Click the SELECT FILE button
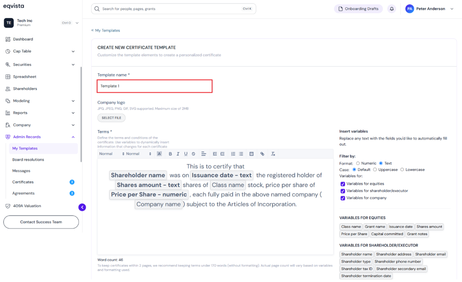 111,118
